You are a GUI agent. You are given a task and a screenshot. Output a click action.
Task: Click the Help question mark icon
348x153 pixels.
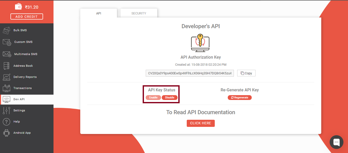[6, 122]
